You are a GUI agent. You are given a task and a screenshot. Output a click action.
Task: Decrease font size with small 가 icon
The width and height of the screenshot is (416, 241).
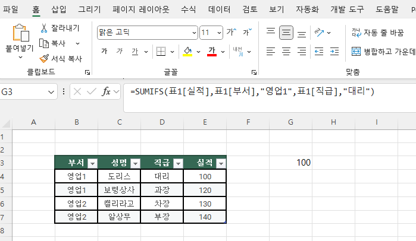247,32
